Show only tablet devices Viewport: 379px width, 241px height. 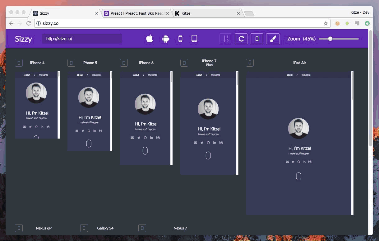(x=194, y=38)
